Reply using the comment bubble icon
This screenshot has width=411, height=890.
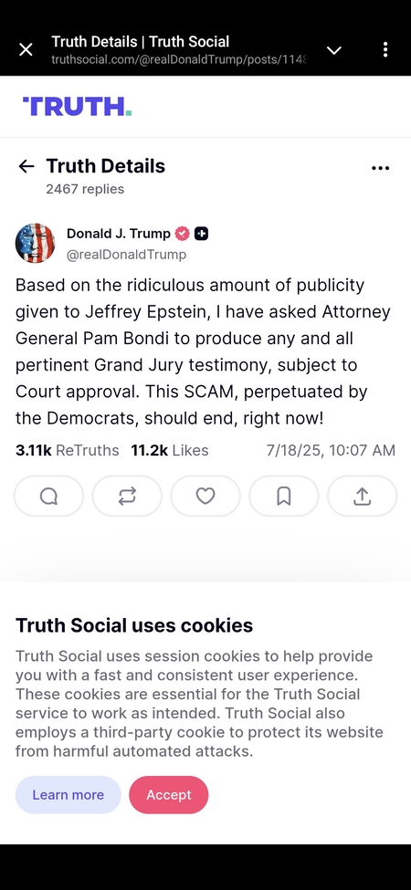tap(48, 496)
